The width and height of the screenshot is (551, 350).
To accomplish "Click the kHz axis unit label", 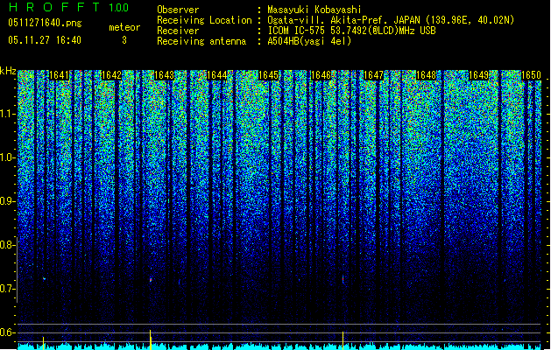I will pos(8,71).
